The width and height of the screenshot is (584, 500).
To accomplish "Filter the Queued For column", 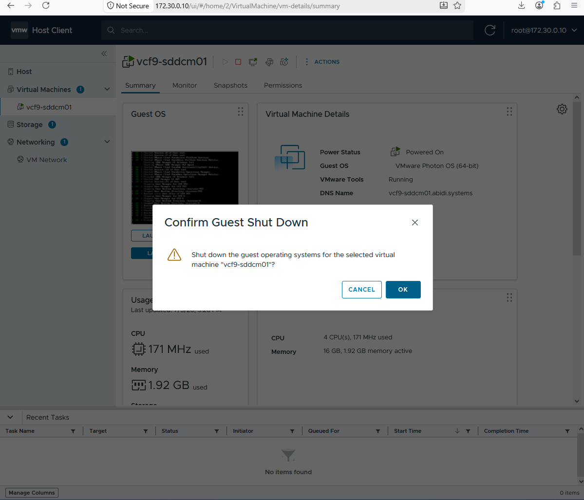I will pyautogui.click(x=378, y=431).
